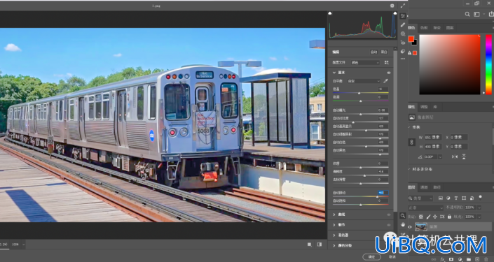
Task: Switch to the Channels tab
Action: 424,187
